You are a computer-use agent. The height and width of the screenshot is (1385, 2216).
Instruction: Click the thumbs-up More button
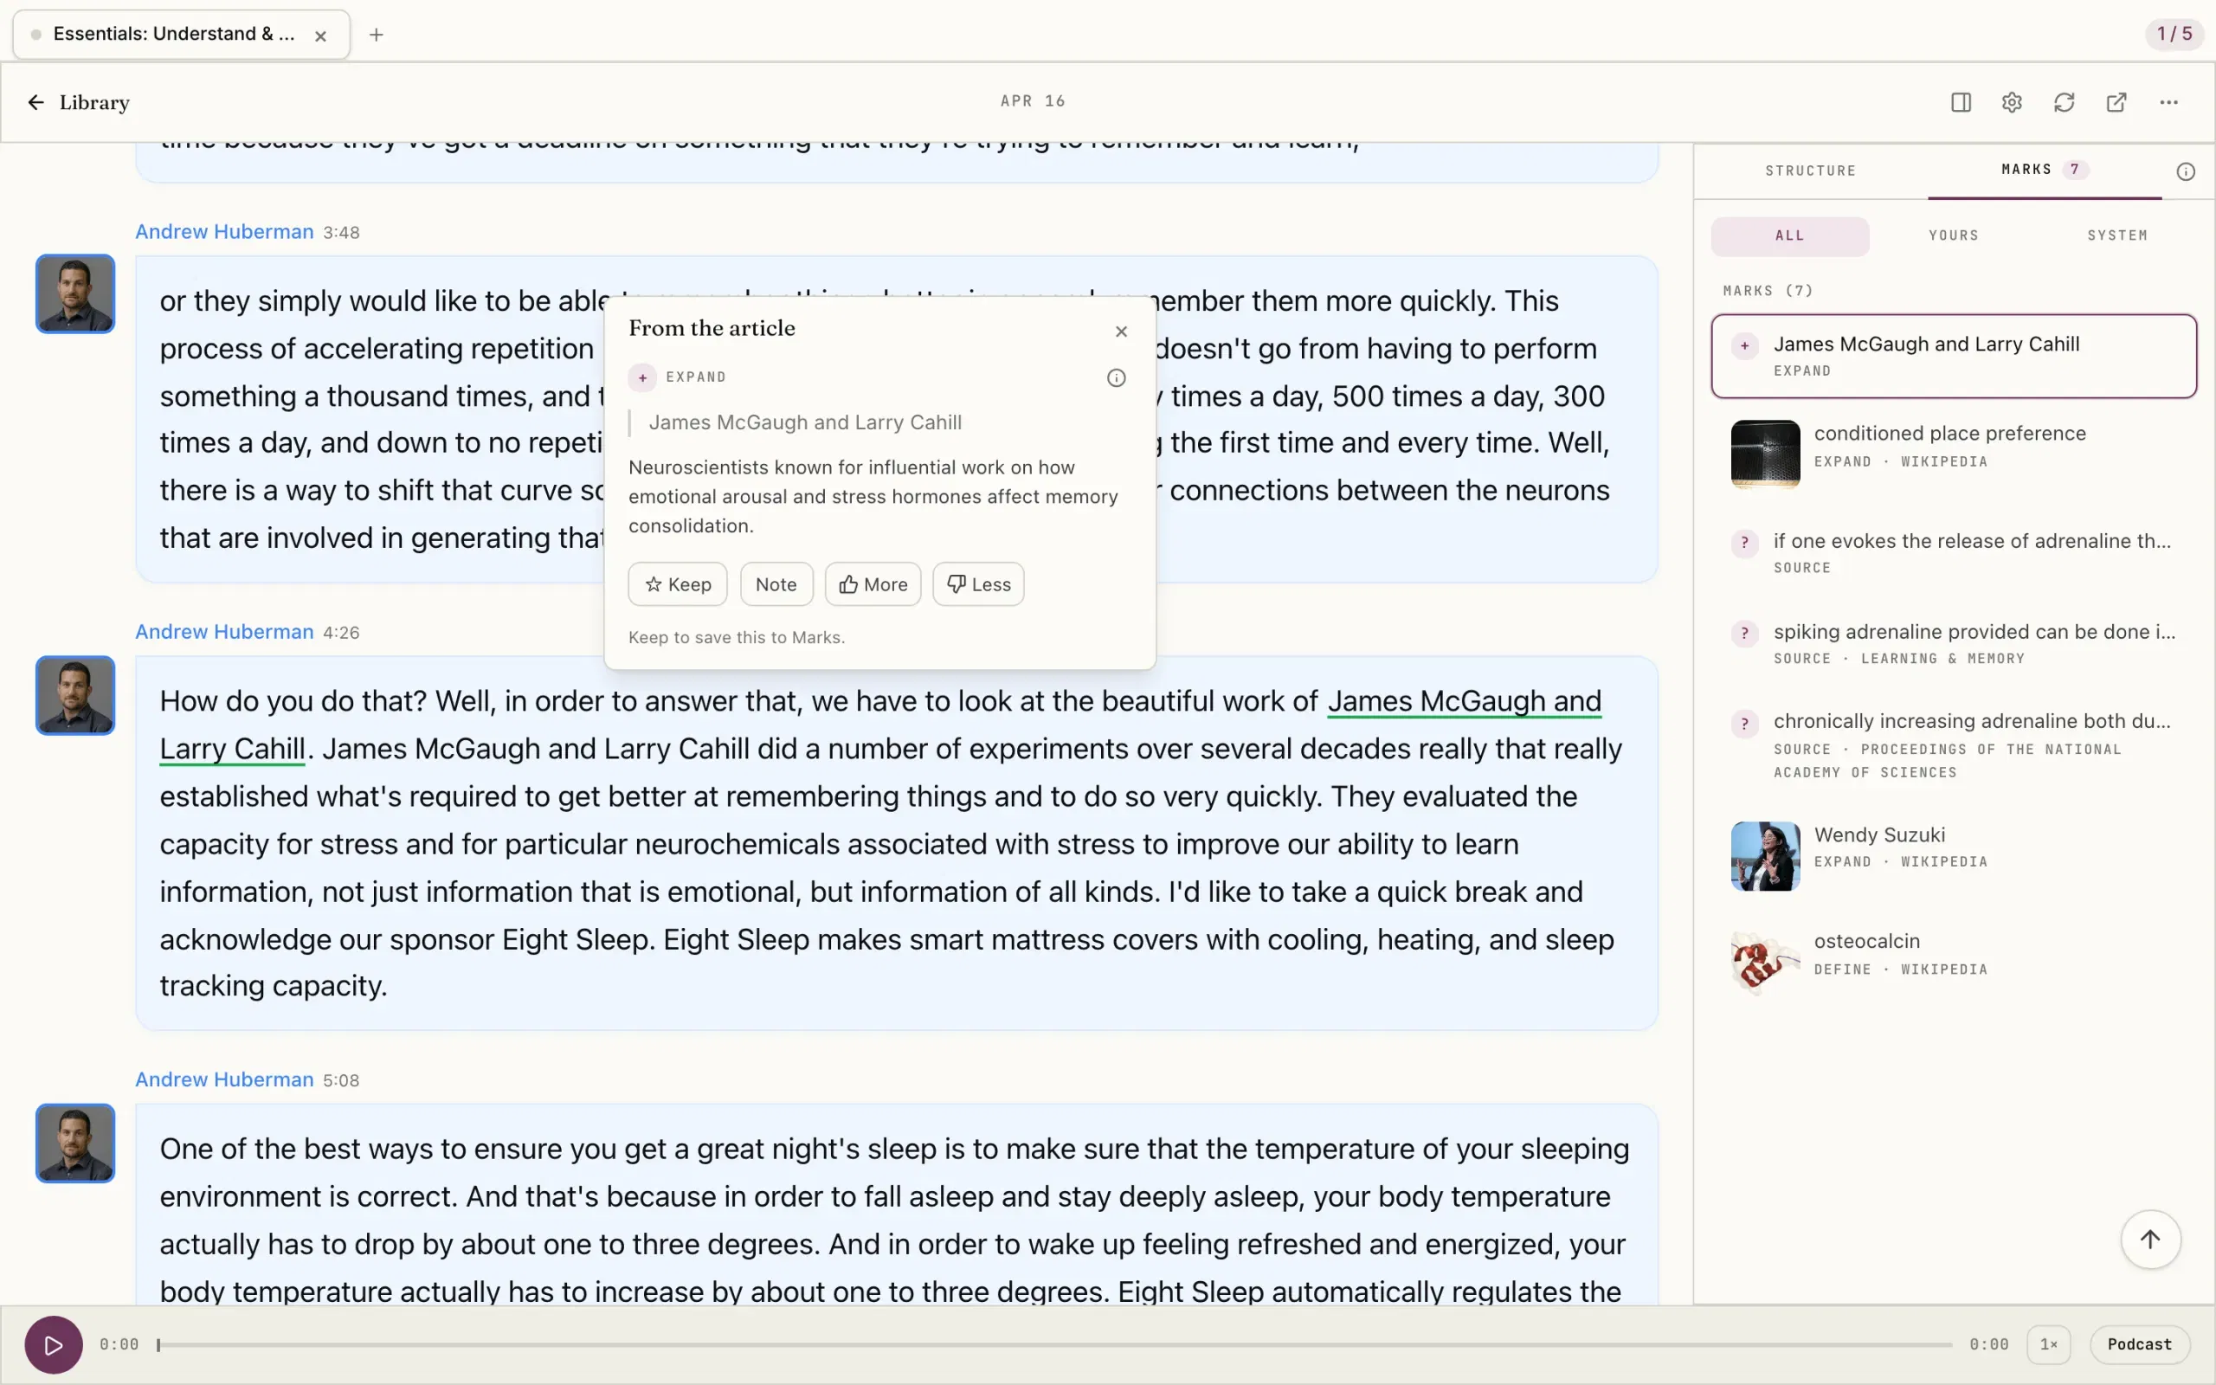point(873,584)
